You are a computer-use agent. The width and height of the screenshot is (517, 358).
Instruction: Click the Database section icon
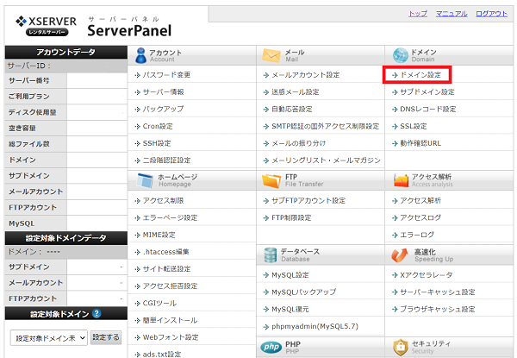271,254
